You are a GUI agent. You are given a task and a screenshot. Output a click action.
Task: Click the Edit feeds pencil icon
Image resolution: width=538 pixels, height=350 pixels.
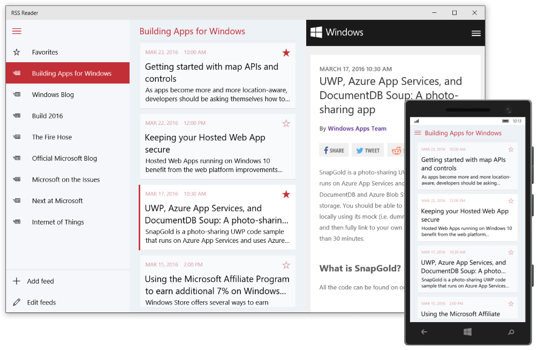pyautogui.click(x=16, y=302)
